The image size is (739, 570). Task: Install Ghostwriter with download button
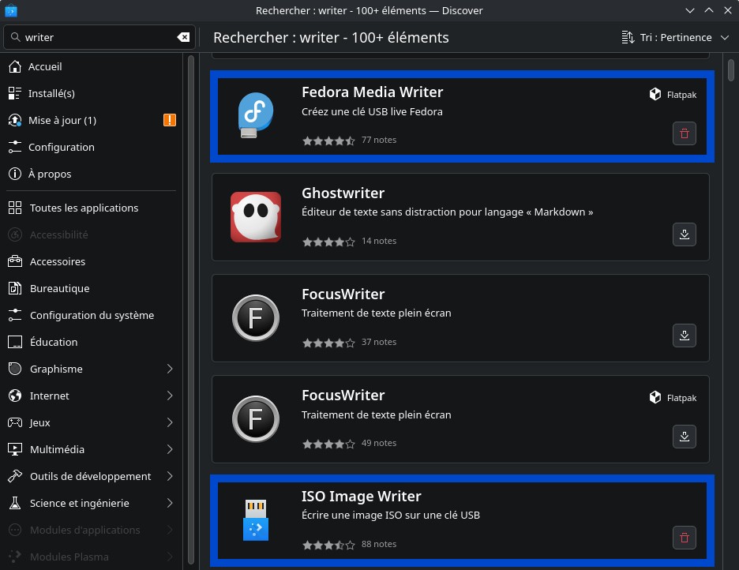point(685,234)
